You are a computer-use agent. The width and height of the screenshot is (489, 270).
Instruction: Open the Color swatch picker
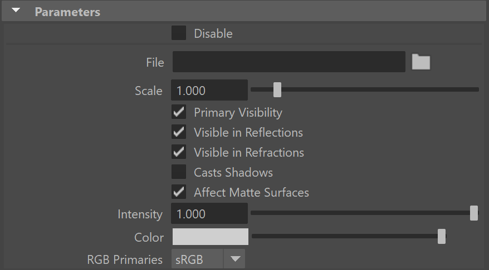211,237
